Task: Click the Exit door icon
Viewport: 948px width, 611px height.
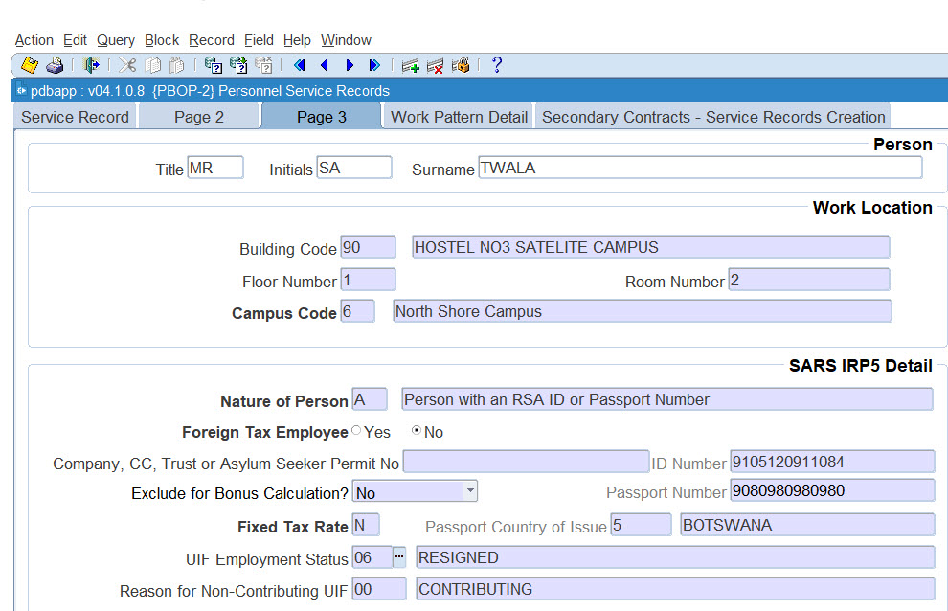Action: click(91, 65)
